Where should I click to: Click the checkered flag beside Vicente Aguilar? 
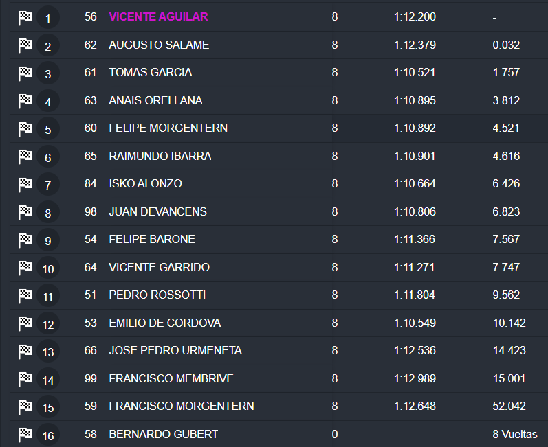point(25,17)
